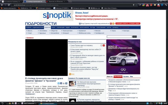This screenshot has width=168, height=105.
Task: Click the start orb on the taskbar
Action: point(2,103)
